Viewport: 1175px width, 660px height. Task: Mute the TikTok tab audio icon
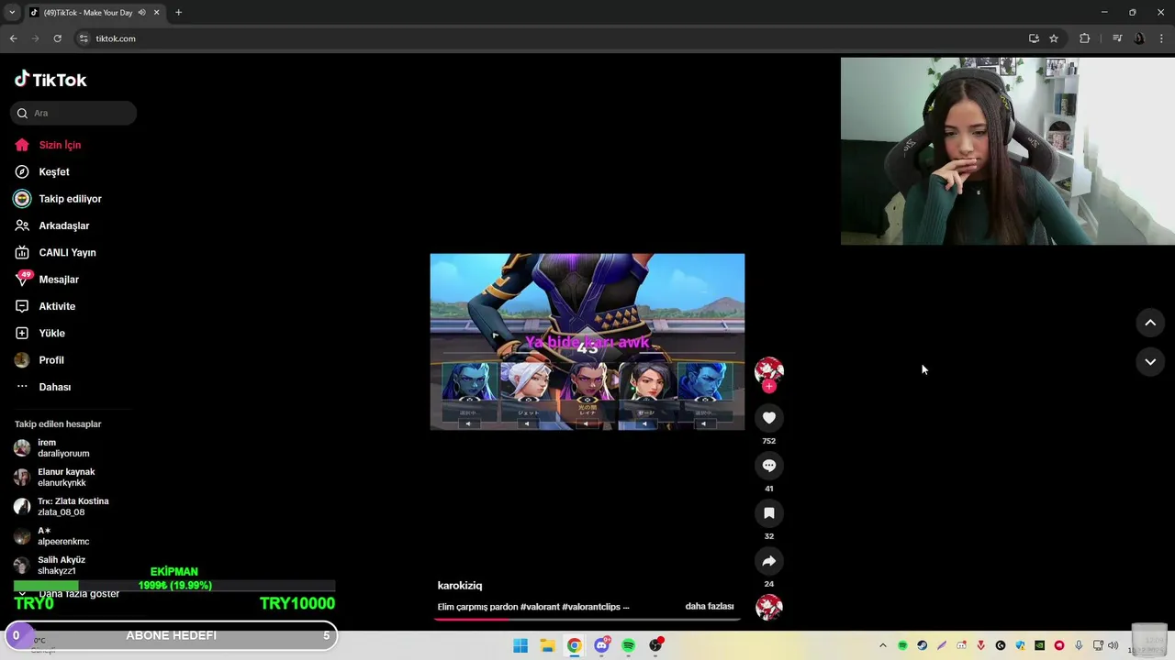(x=141, y=13)
